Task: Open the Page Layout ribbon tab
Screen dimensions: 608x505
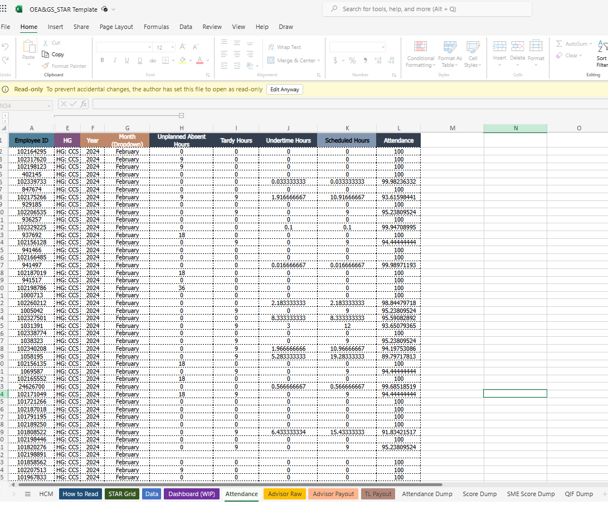Action: (116, 27)
